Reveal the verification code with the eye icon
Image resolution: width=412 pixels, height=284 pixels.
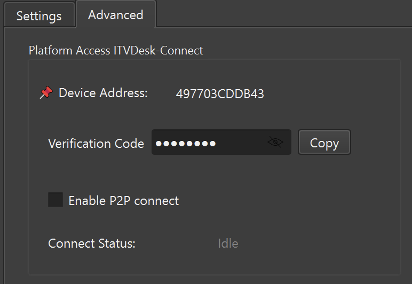pos(275,142)
